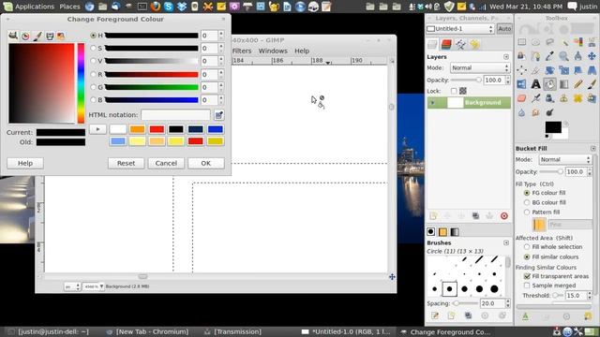Open the px unit selector in status bar

(72, 286)
